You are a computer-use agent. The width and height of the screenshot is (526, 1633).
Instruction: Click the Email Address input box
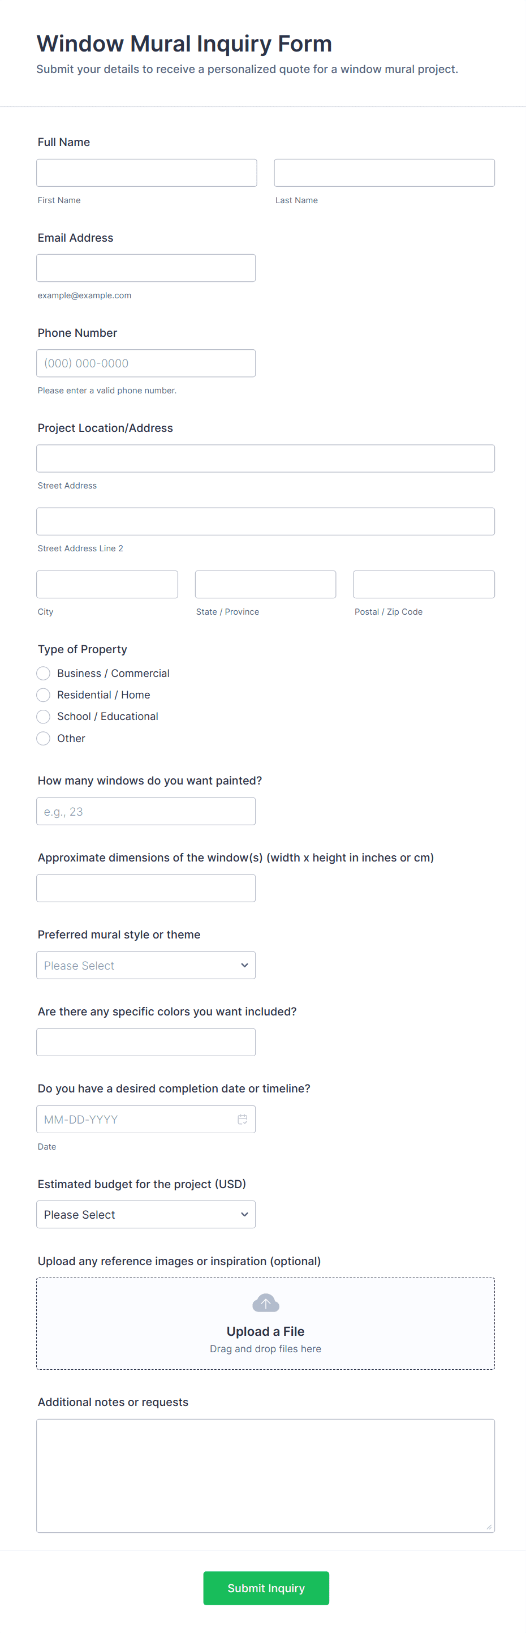coord(146,268)
